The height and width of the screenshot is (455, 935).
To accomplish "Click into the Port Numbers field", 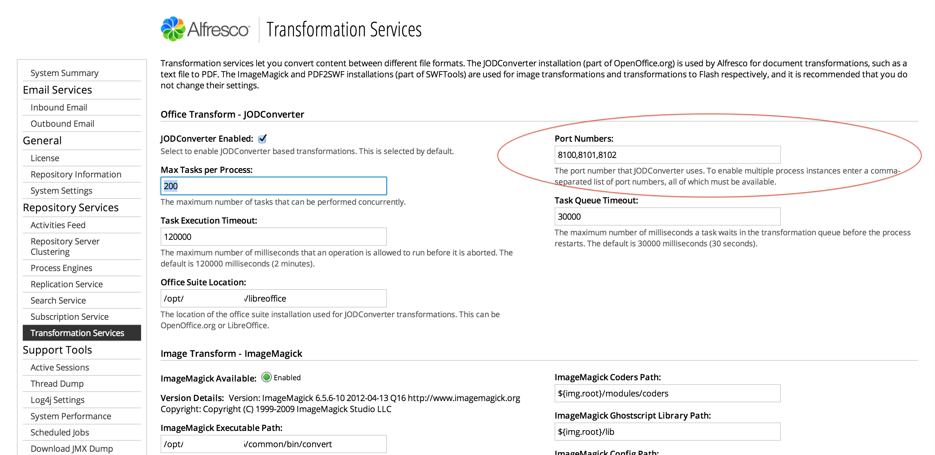I will pyautogui.click(x=667, y=155).
